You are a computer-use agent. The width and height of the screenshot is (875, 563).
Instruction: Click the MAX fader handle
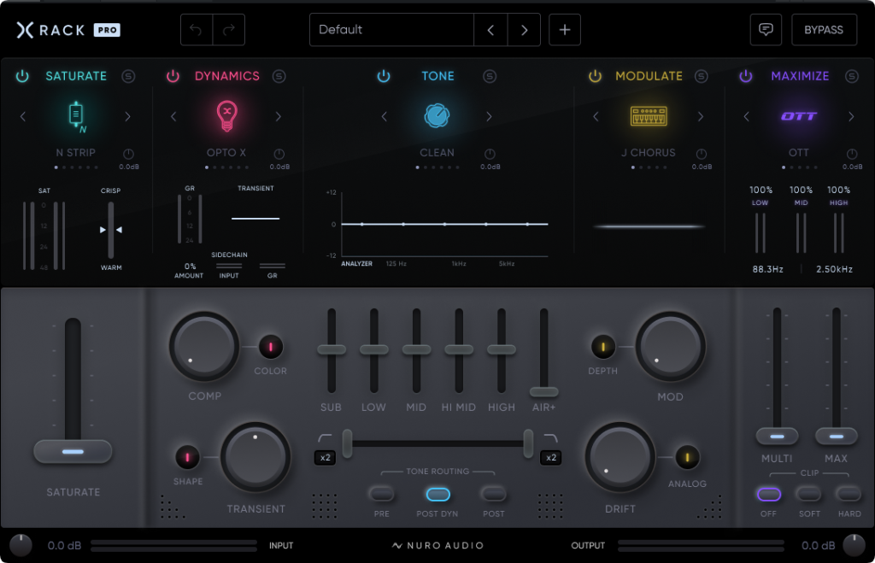836,436
